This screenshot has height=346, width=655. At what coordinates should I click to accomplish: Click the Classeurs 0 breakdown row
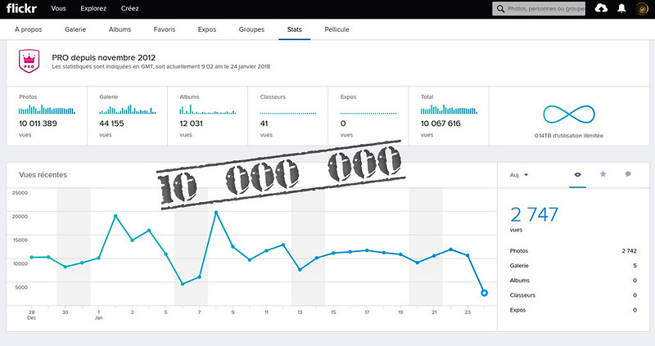pos(572,295)
